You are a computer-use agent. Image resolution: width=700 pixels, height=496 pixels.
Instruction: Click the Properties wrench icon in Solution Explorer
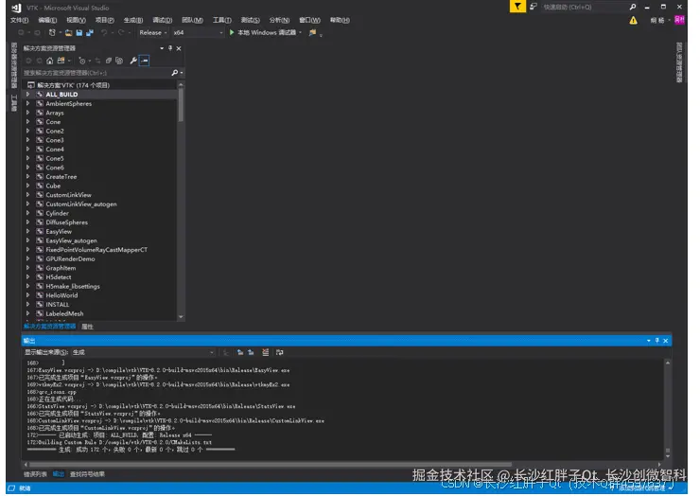click(133, 61)
